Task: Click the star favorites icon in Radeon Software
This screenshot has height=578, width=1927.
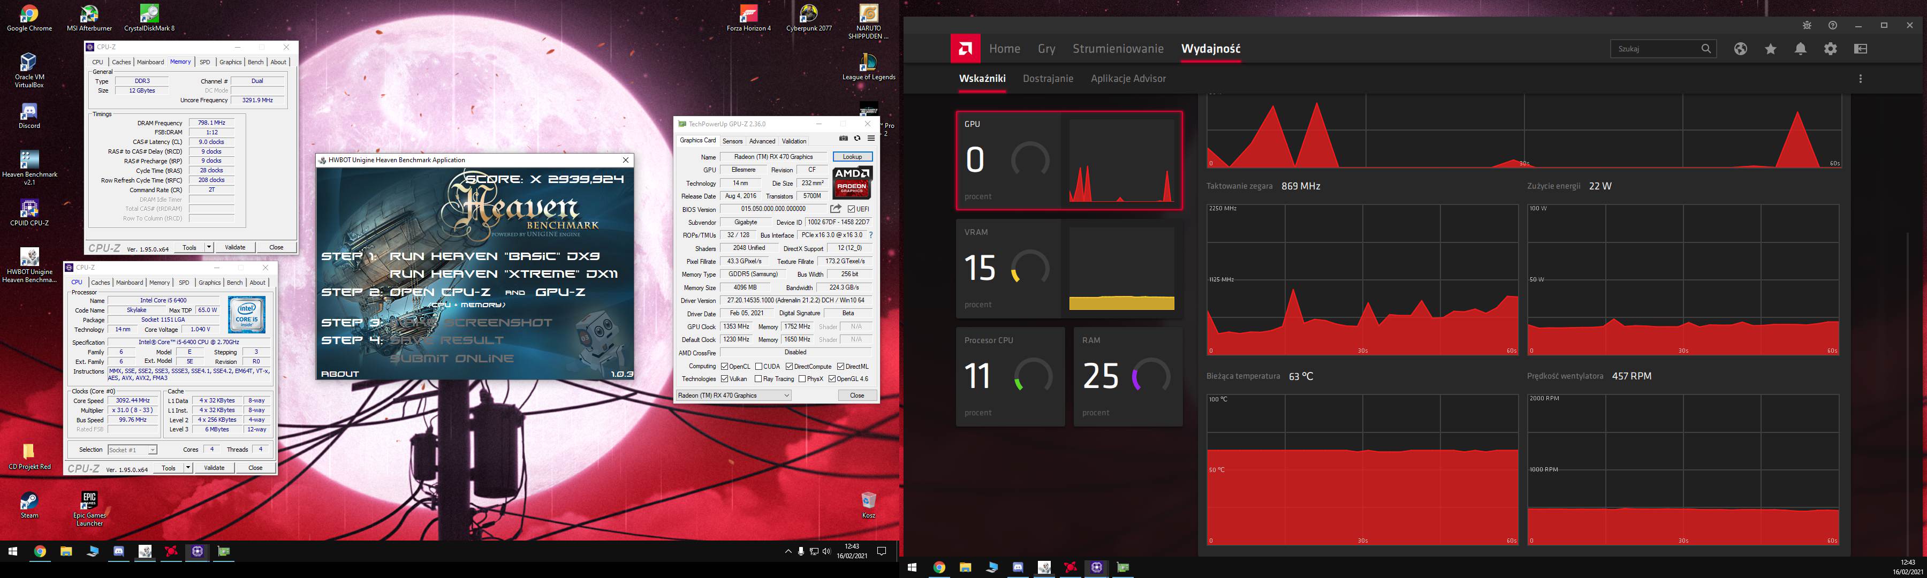Action: pyautogui.click(x=1771, y=49)
